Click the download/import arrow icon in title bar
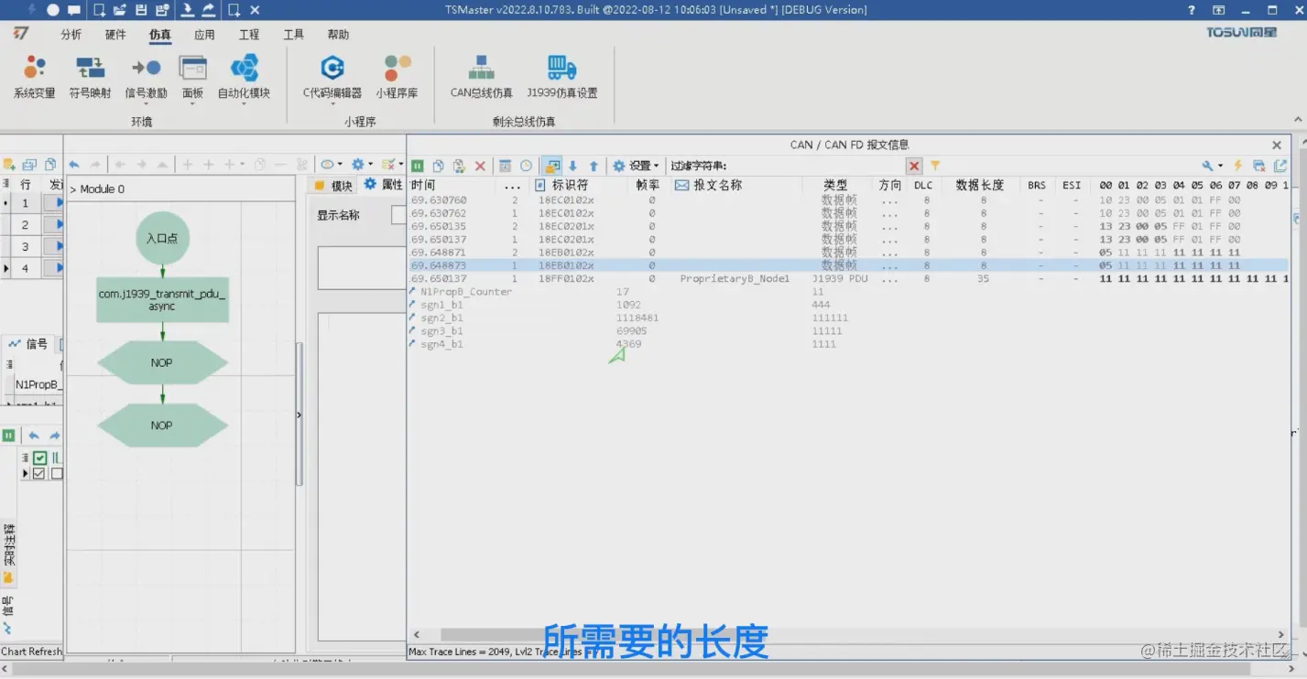This screenshot has height=679, width=1307. pos(187,10)
